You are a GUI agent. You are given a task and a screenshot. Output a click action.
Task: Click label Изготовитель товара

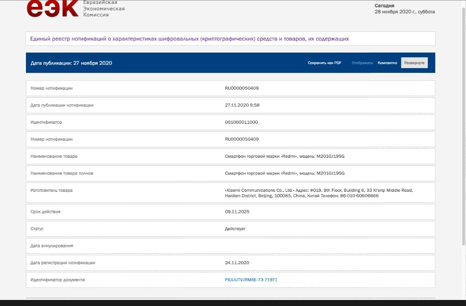click(x=51, y=190)
